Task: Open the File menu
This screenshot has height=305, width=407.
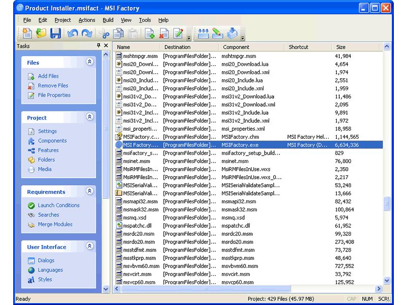Action: (x=27, y=20)
